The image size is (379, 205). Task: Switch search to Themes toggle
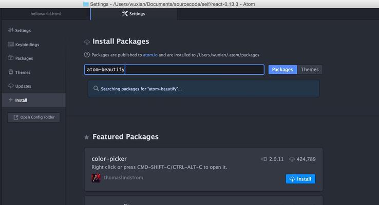[310, 70]
